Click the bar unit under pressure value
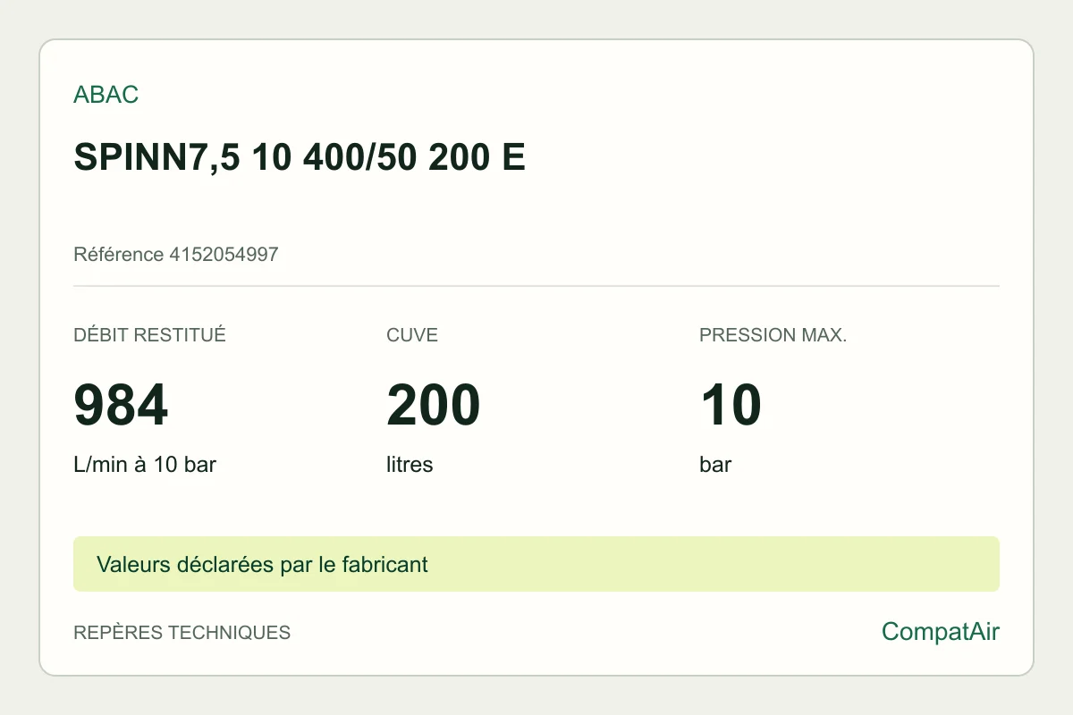The height and width of the screenshot is (715, 1073). tap(715, 465)
